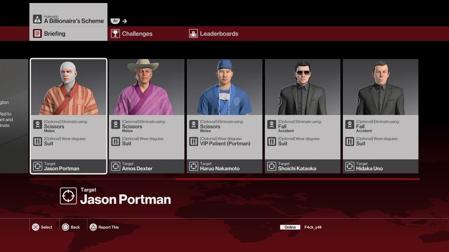Click disguise icon on Hidaka Uno card
This screenshot has height=252, width=449.
(349, 141)
